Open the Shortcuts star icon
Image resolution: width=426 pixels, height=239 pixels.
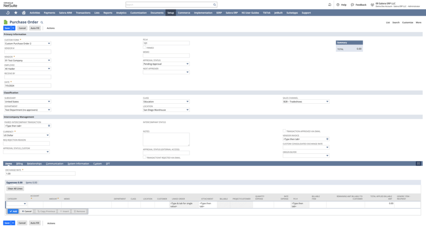click(16, 13)
